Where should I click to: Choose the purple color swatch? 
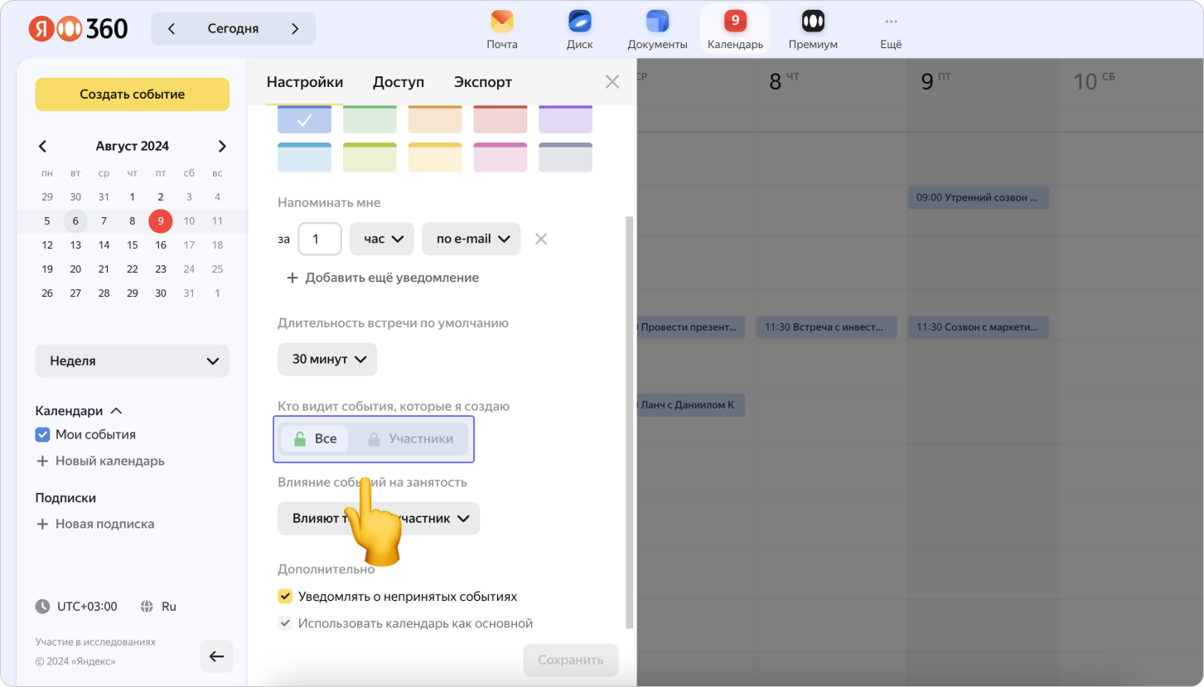pyautogui.click(x=565, y=120)
